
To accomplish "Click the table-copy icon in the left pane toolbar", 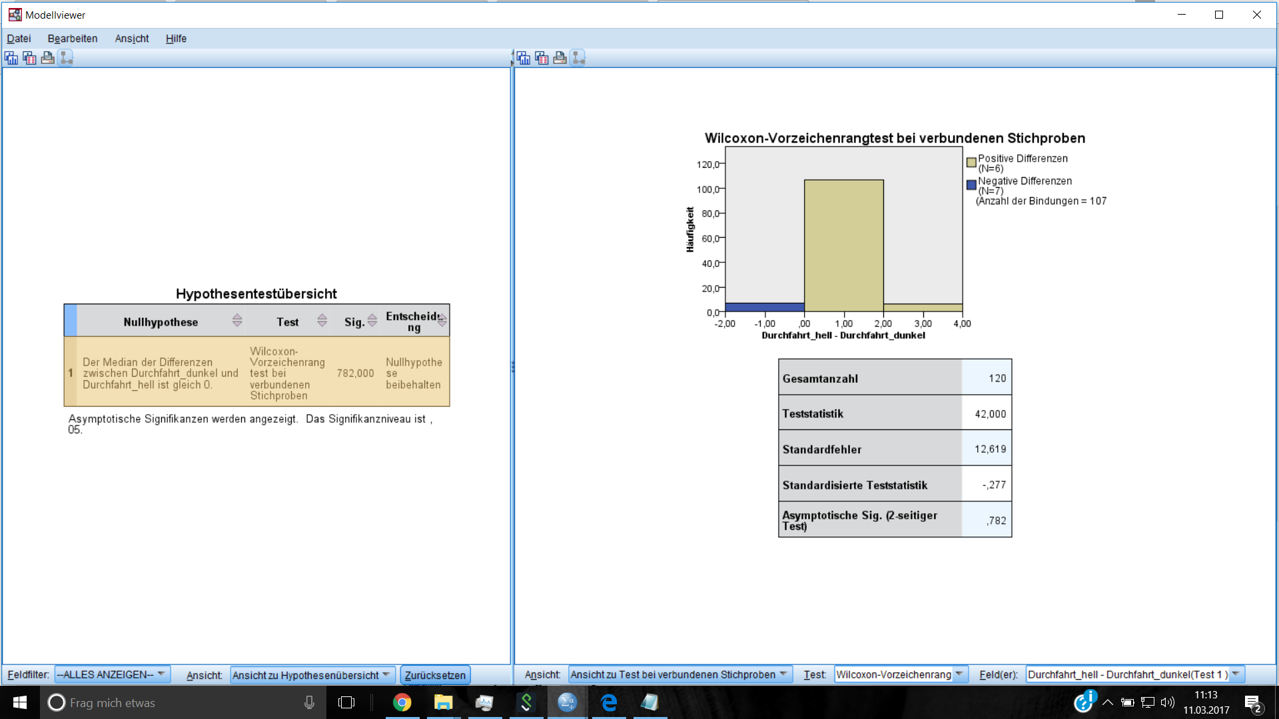I will [29, 58].
